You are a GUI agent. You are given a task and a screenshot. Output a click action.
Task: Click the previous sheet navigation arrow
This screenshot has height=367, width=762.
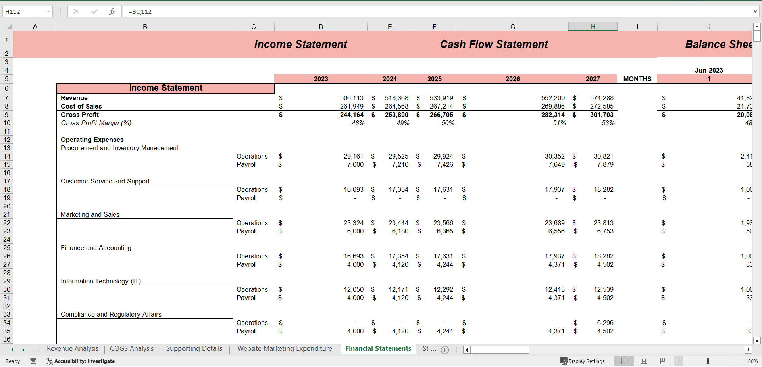(12, 350)
